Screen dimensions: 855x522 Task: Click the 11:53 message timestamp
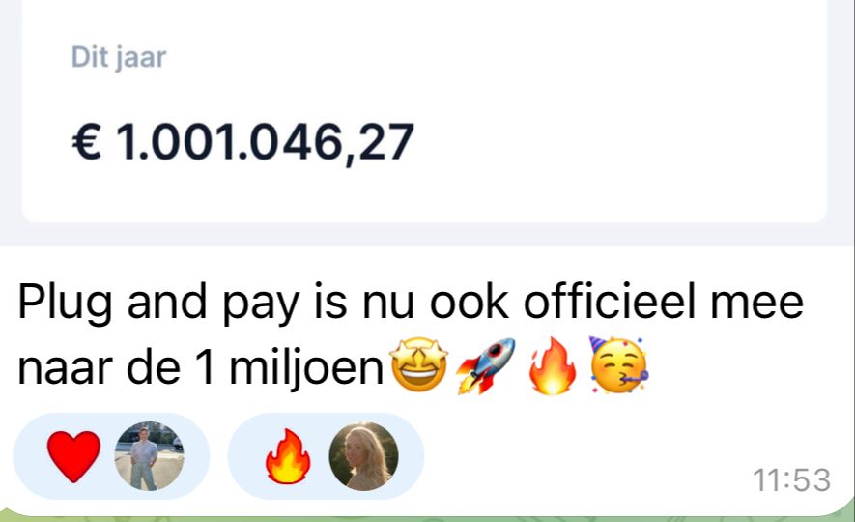coord(792,480)
